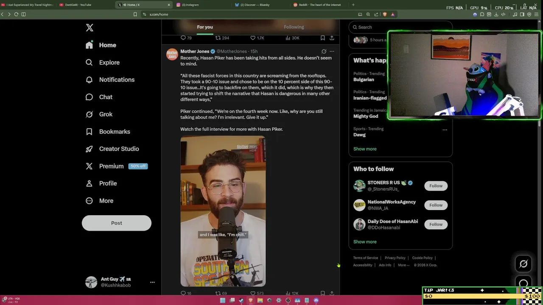Open the Mother Jones profile avatar
This screenshot has width=543, height=305.
coord(172,54)
